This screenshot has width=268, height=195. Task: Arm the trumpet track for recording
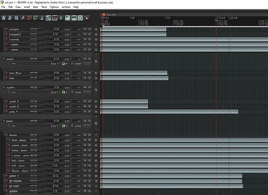[x=6, y=29]
